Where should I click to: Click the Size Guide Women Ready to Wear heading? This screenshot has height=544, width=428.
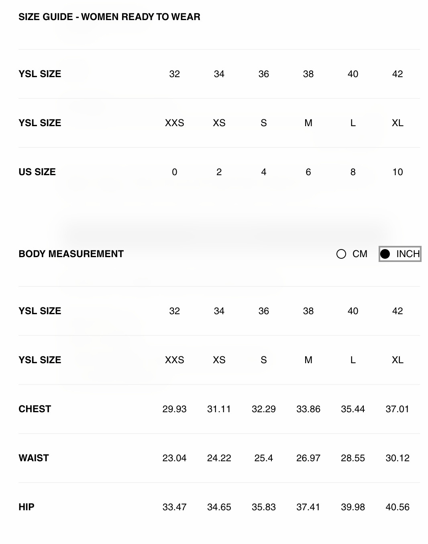[x=109, y=17]
